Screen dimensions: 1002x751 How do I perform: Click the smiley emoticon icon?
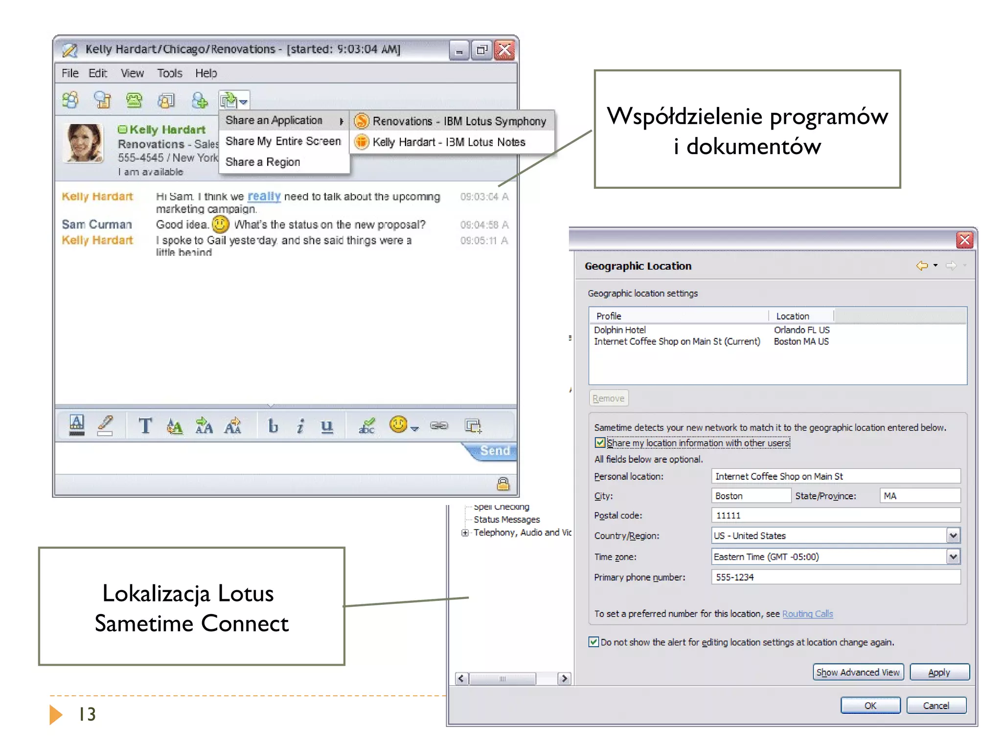pyautogui.click(x=398, y=424)
